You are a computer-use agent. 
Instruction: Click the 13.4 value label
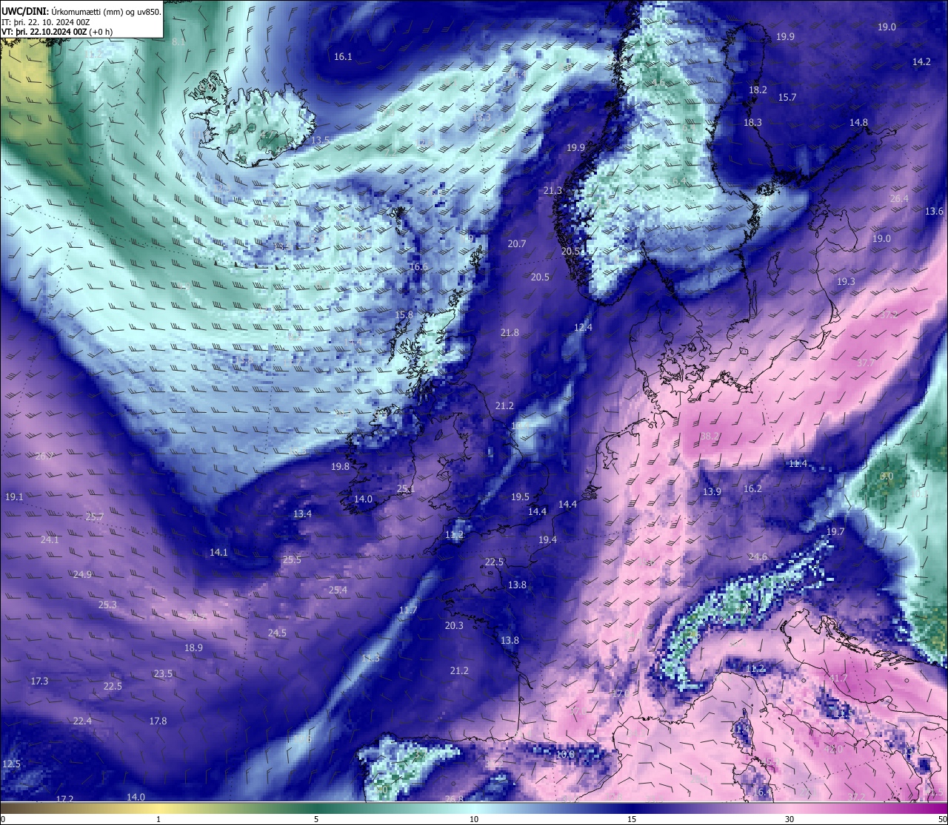click(x=302, y=514)
